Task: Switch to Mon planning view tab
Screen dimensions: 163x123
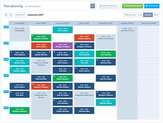Action: click(x=130, y=15)
